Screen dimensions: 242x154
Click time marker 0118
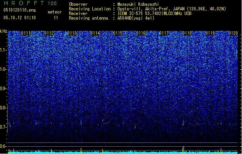tap(187, 33)
